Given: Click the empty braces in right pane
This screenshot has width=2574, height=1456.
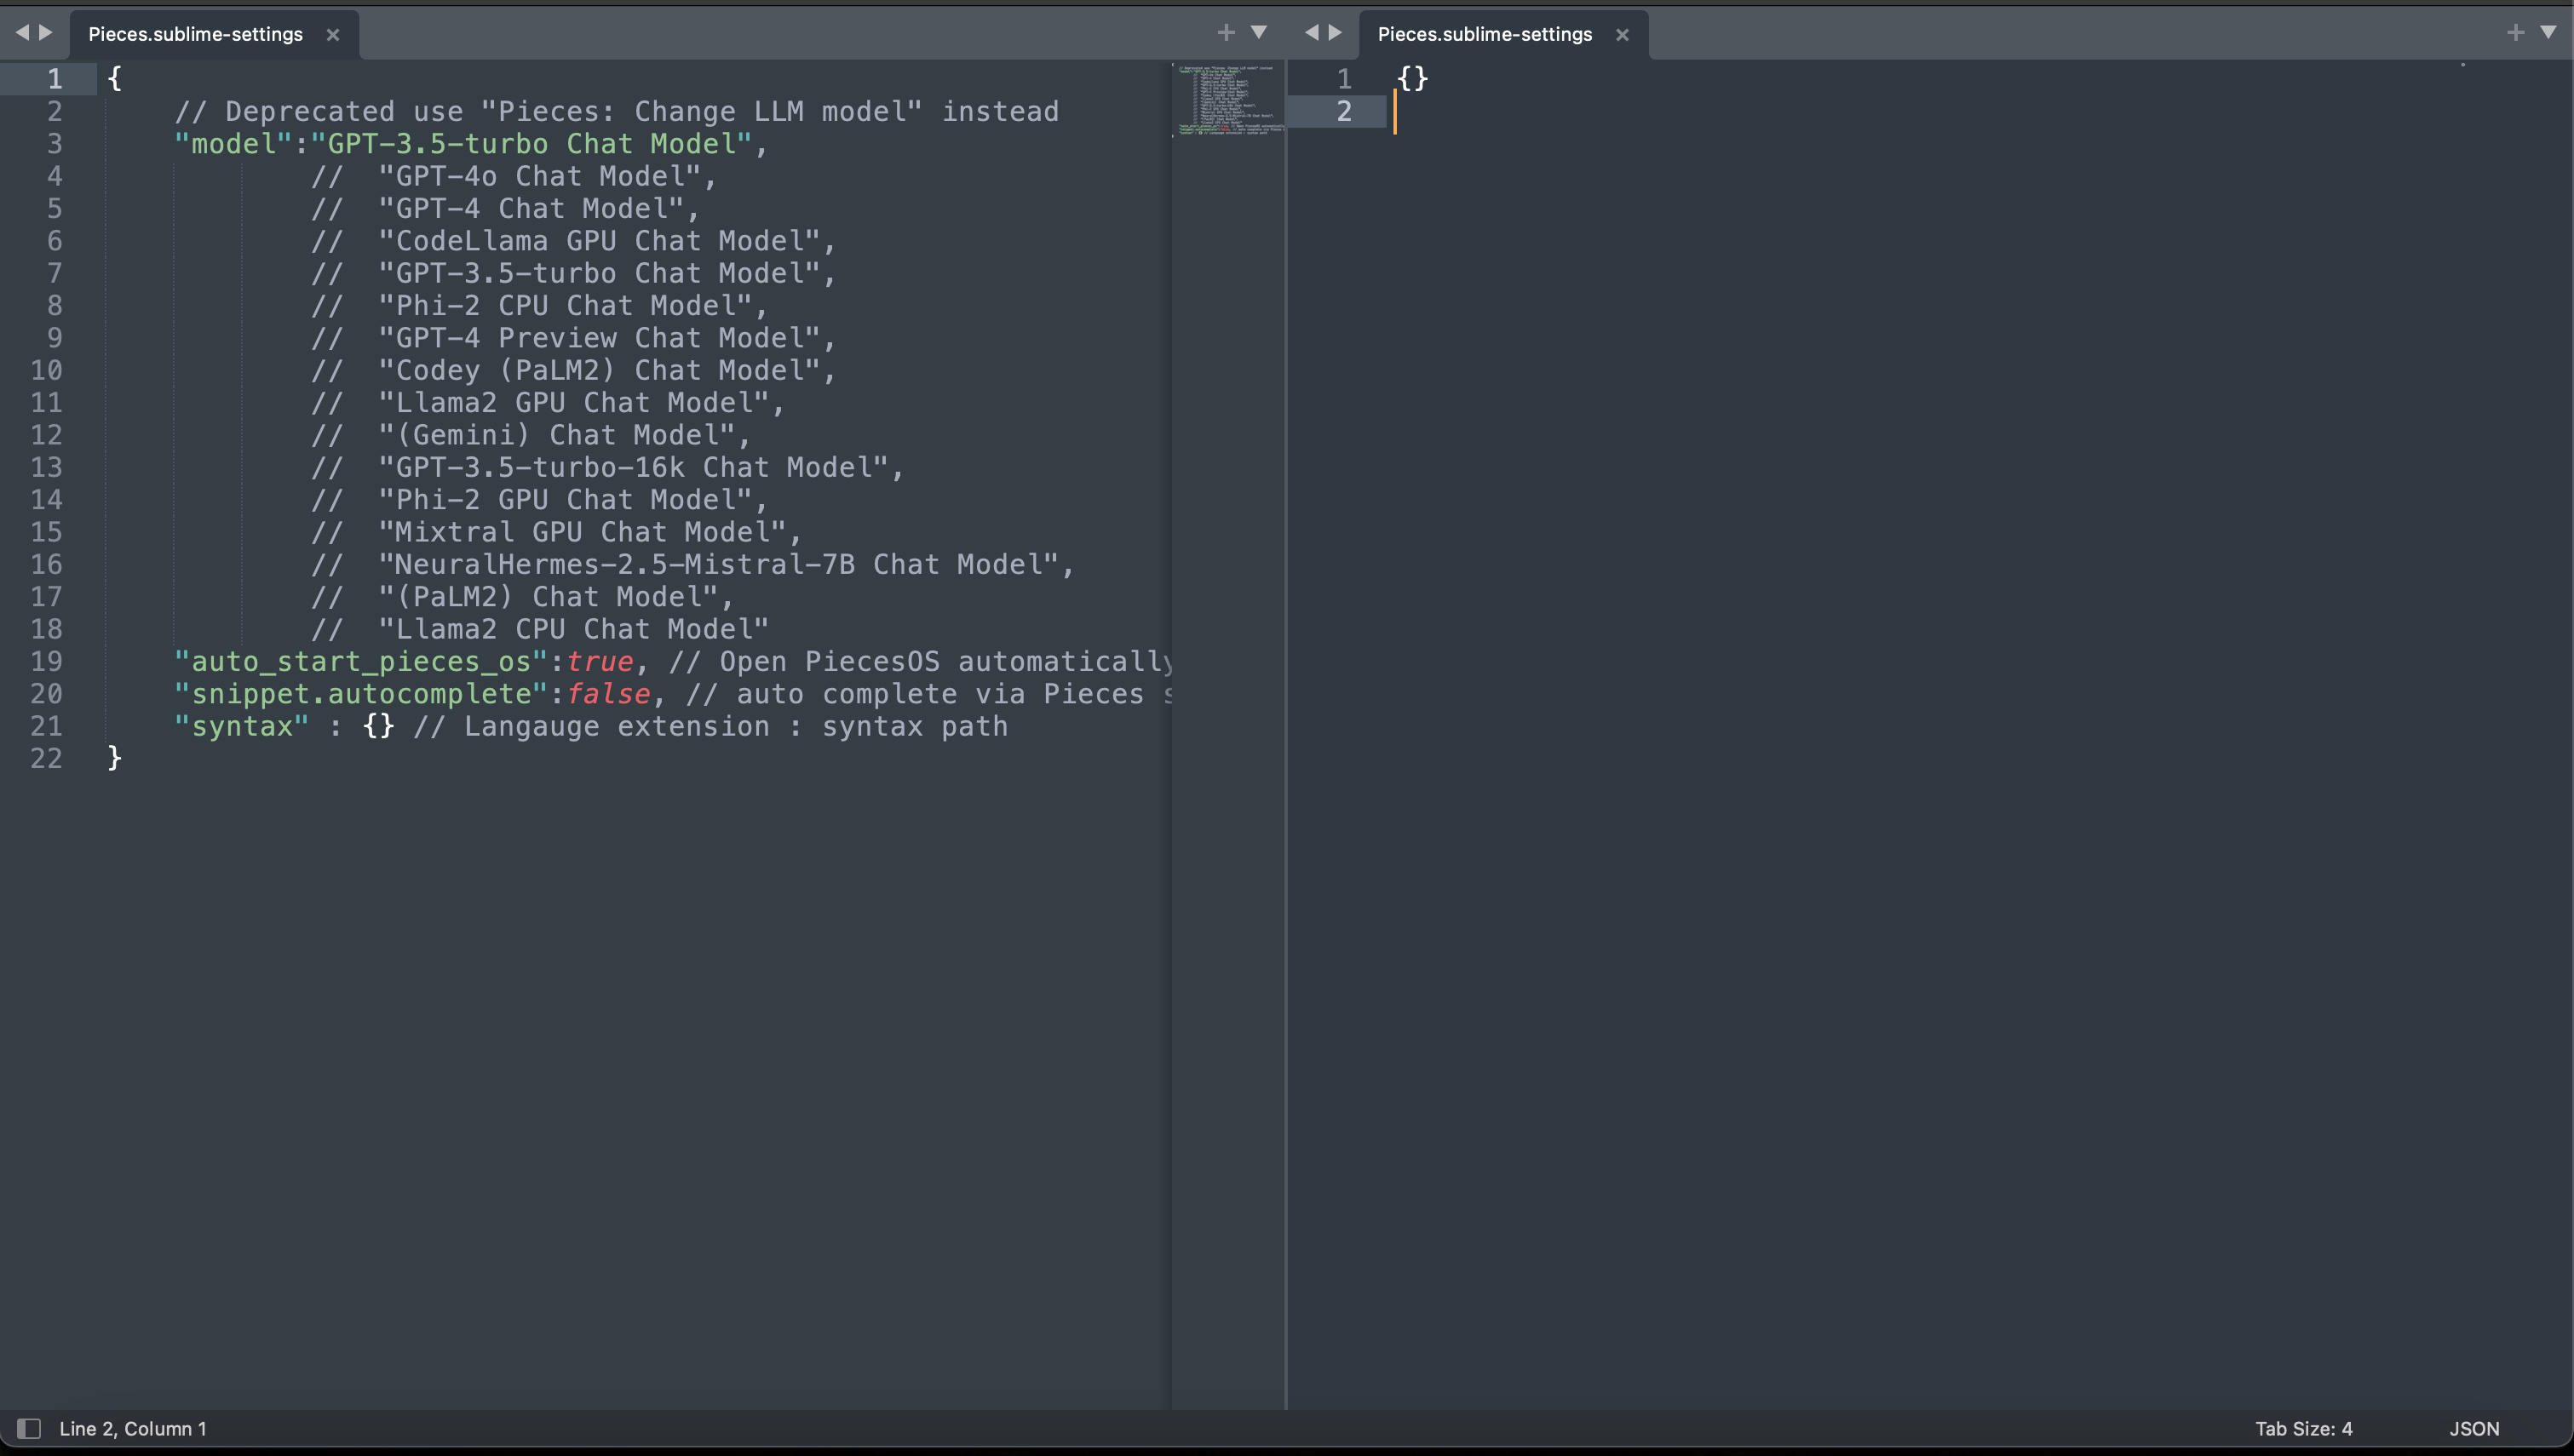Looking at the screenshot, I should tap(1412, 78).
